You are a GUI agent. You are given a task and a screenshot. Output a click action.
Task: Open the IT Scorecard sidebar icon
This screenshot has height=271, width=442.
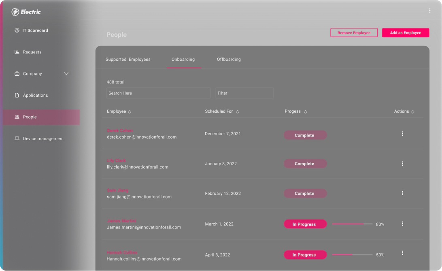click(x=17, y=30)
